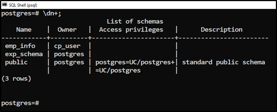Viewport: 277px width, 112px height.
Task: Click the Description column header
Action: pos(221,30)
